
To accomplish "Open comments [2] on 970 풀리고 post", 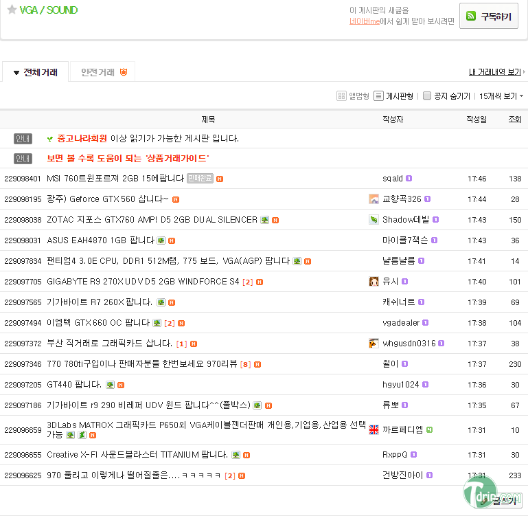I will [230, 476].
